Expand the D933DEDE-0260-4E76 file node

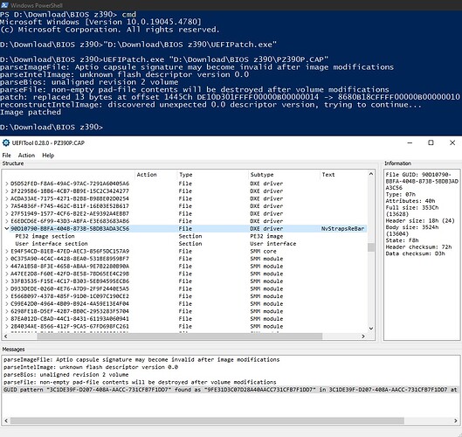(x=7, y=288)
